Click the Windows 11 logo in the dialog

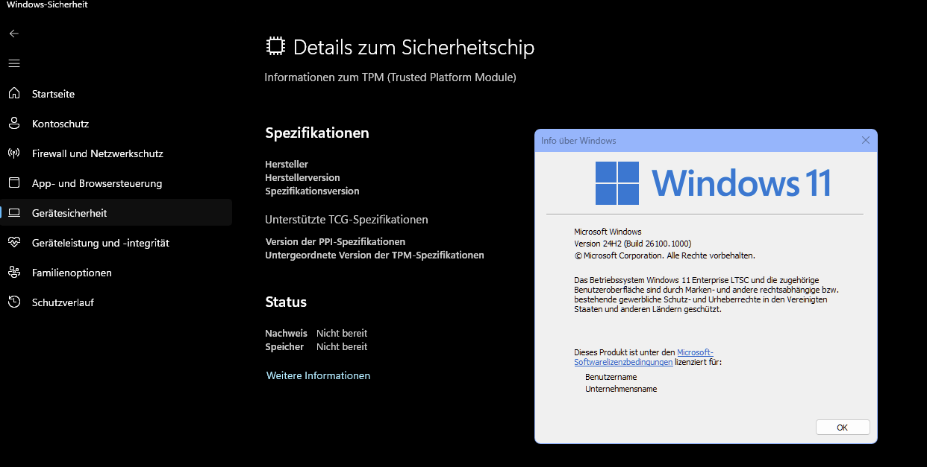tap(617, 183)
